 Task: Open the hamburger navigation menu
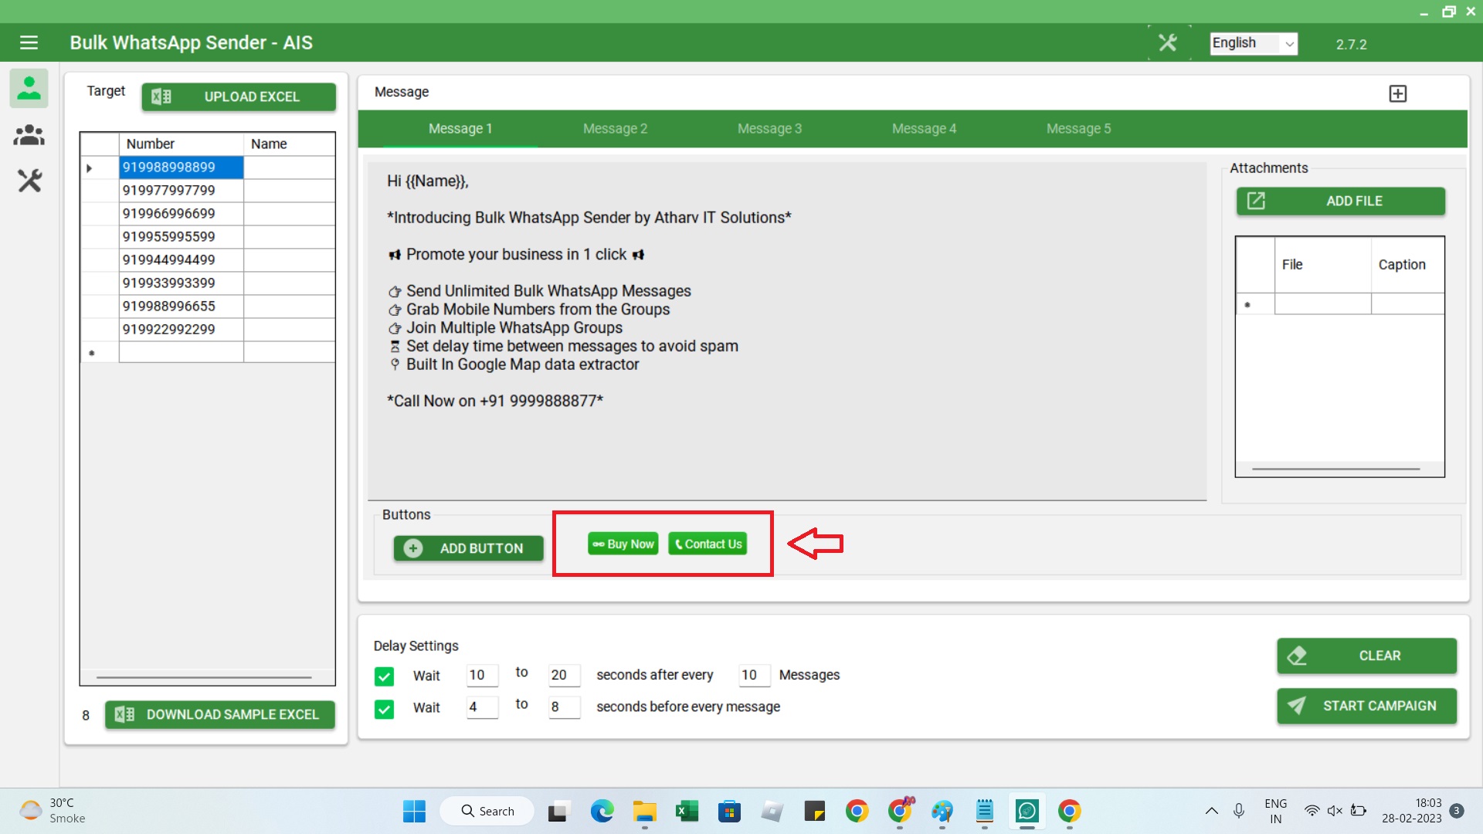(29, 42)
